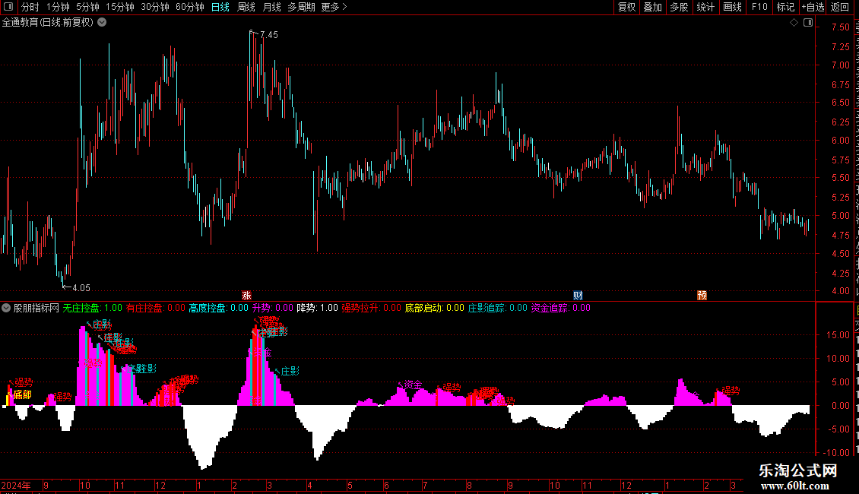This screenshot has width=859, height=494.
Task: Open the 涨 event marker on the chart
Action: click(x=246, y=295)
